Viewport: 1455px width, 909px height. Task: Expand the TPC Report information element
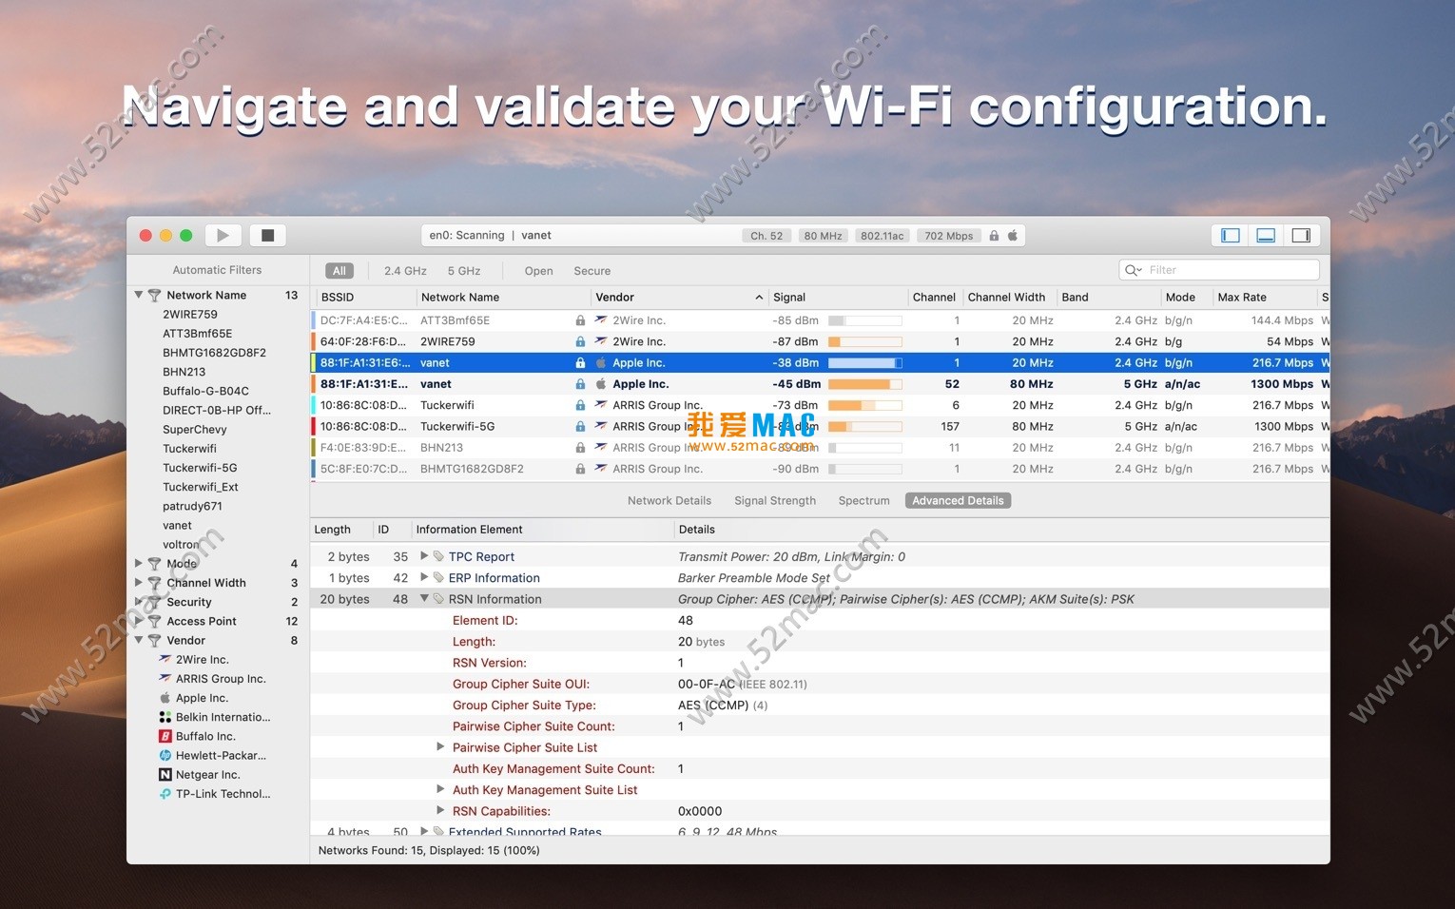(424, 556)
